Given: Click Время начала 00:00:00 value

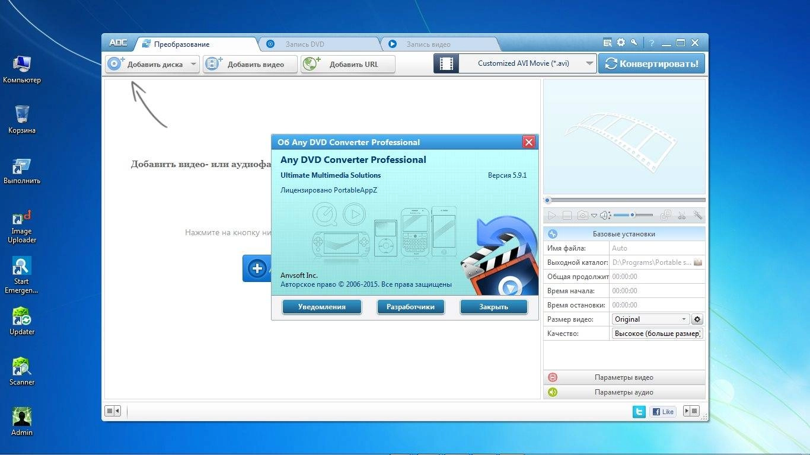Looking at the screenshot, I should (625, 291).
